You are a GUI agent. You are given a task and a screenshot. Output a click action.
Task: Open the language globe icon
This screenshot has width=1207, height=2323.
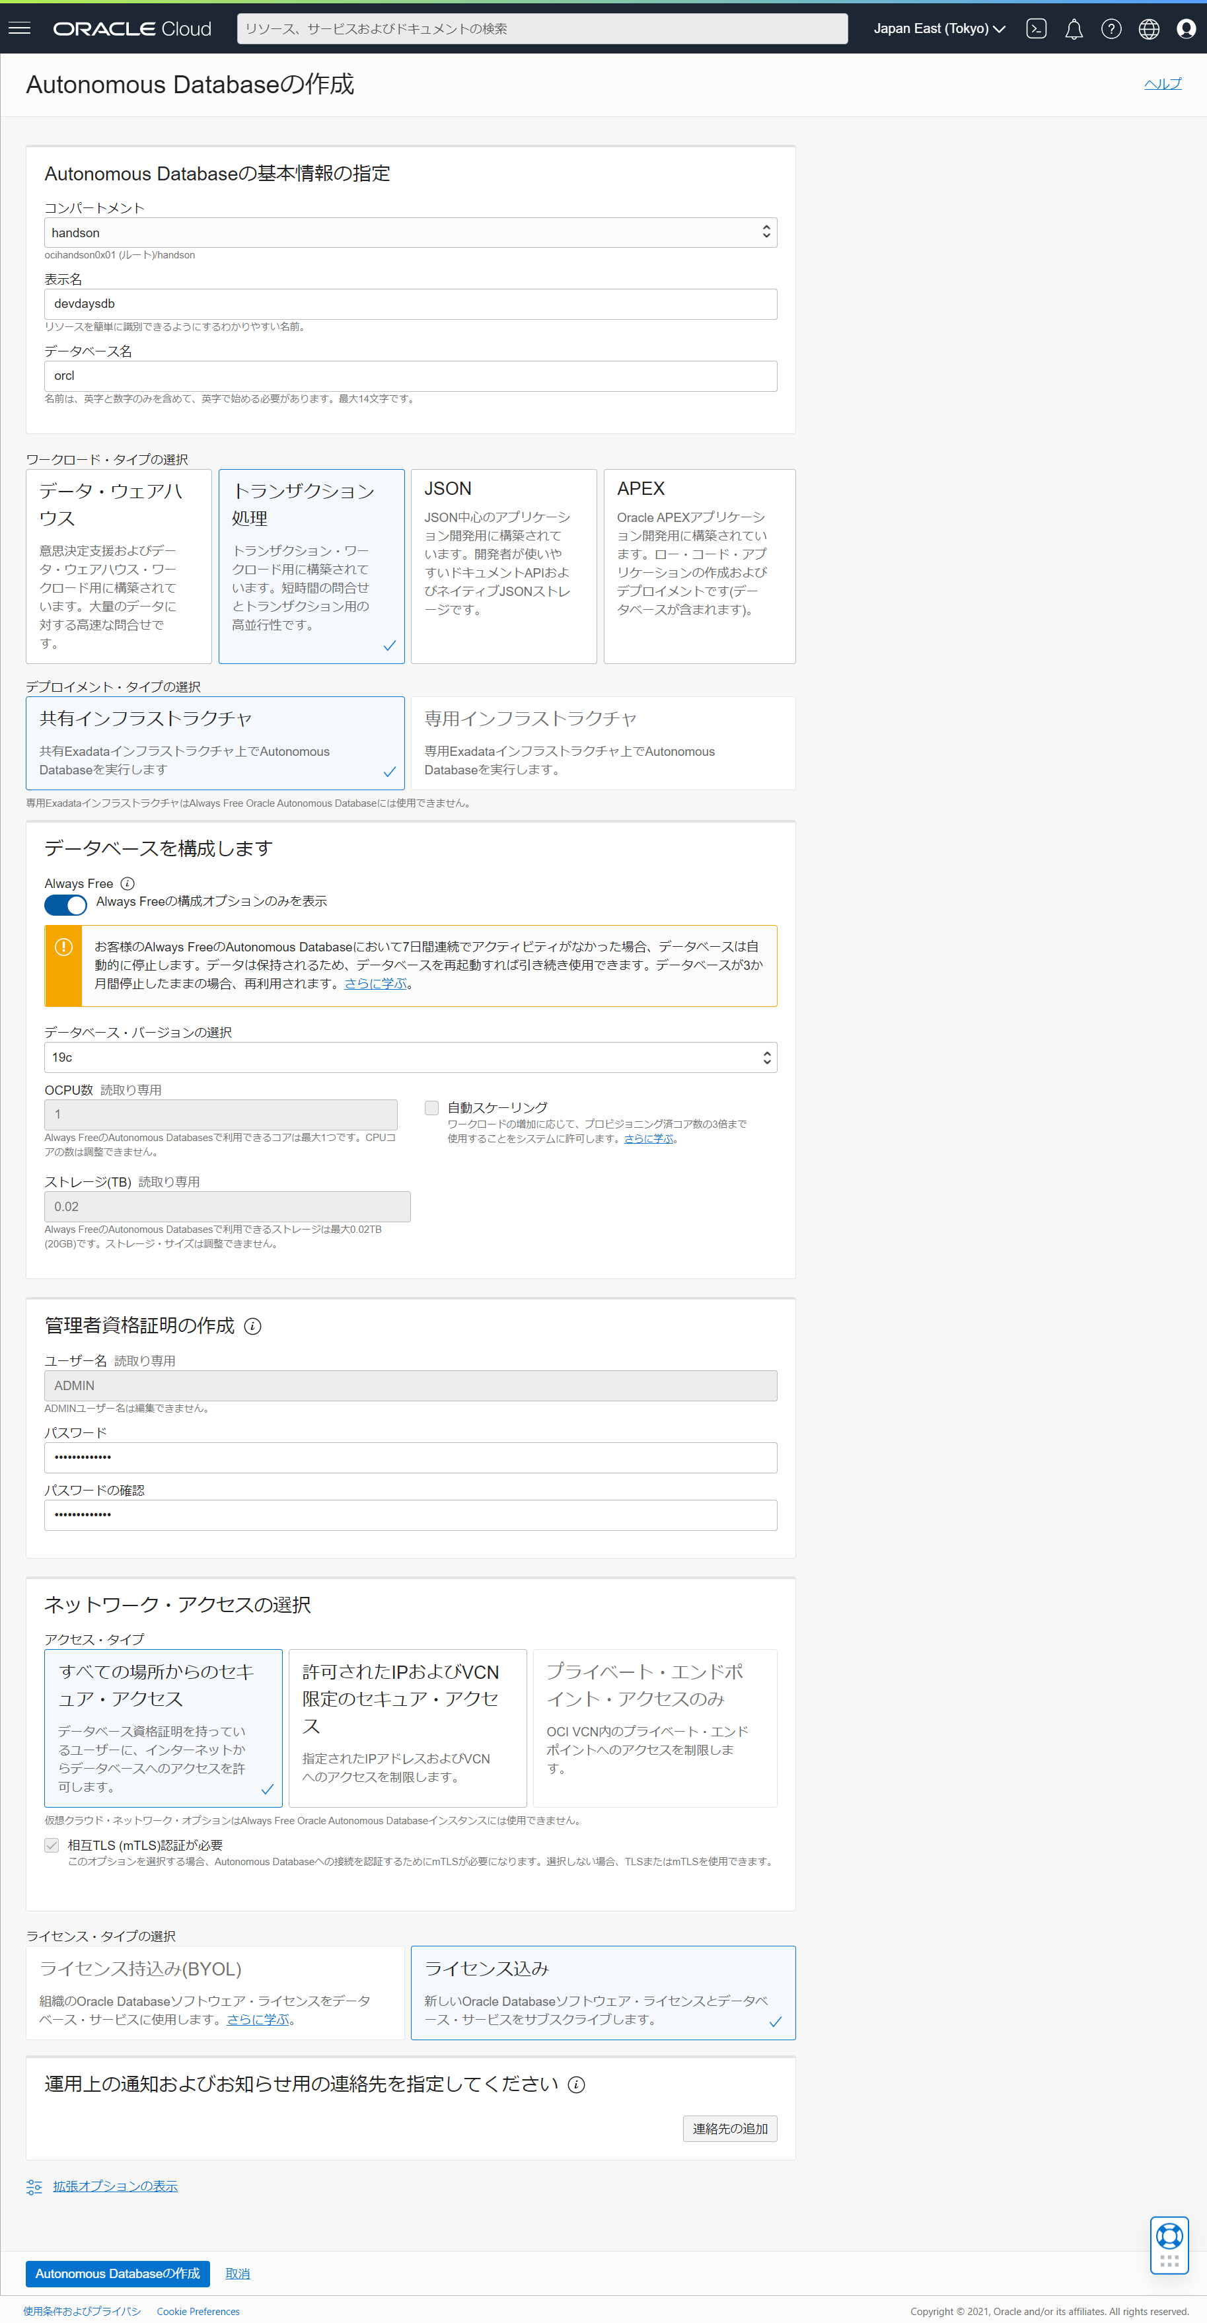1148,28
